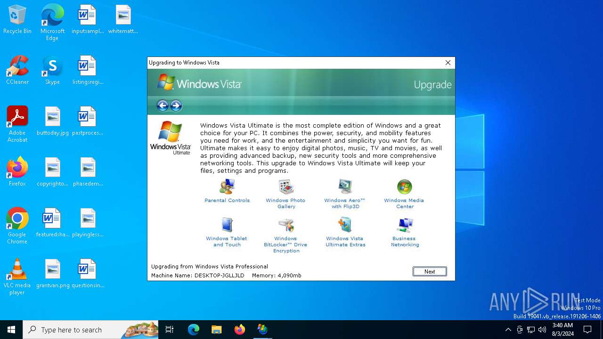Open Firefox from taskbar
Screen dimensions: 603x339
239,330
